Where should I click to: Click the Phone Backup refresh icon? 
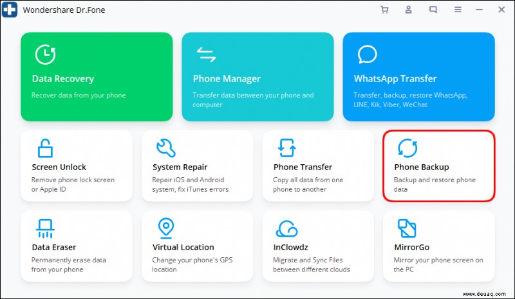407,148
